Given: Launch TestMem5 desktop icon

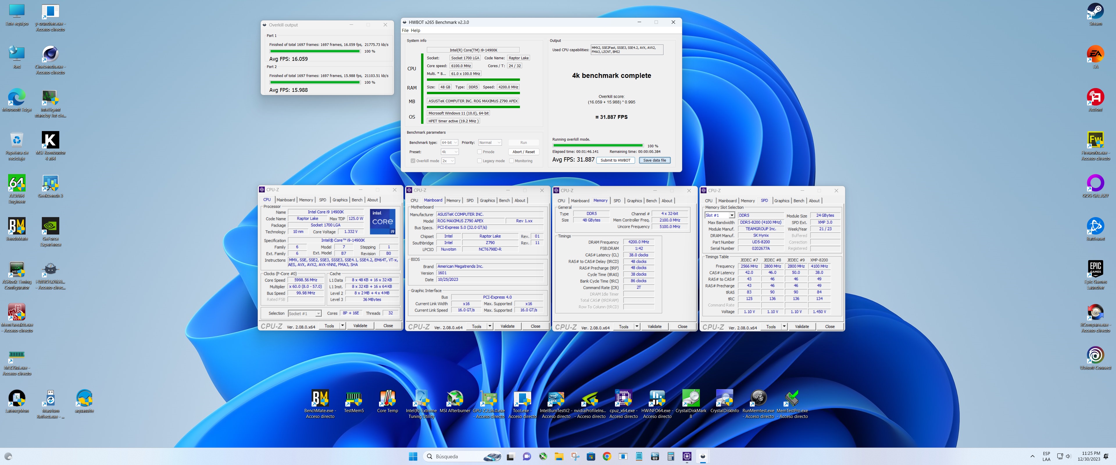Looking at the screenshot, I should click(x=353, y=401).
